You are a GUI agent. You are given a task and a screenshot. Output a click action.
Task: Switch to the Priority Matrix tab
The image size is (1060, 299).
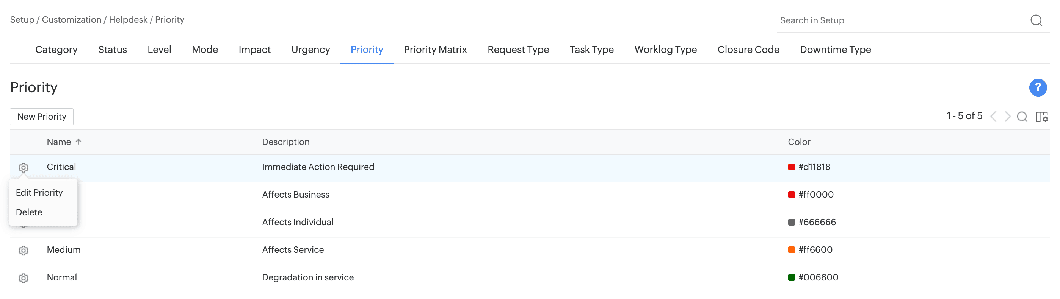coord(435,50)
